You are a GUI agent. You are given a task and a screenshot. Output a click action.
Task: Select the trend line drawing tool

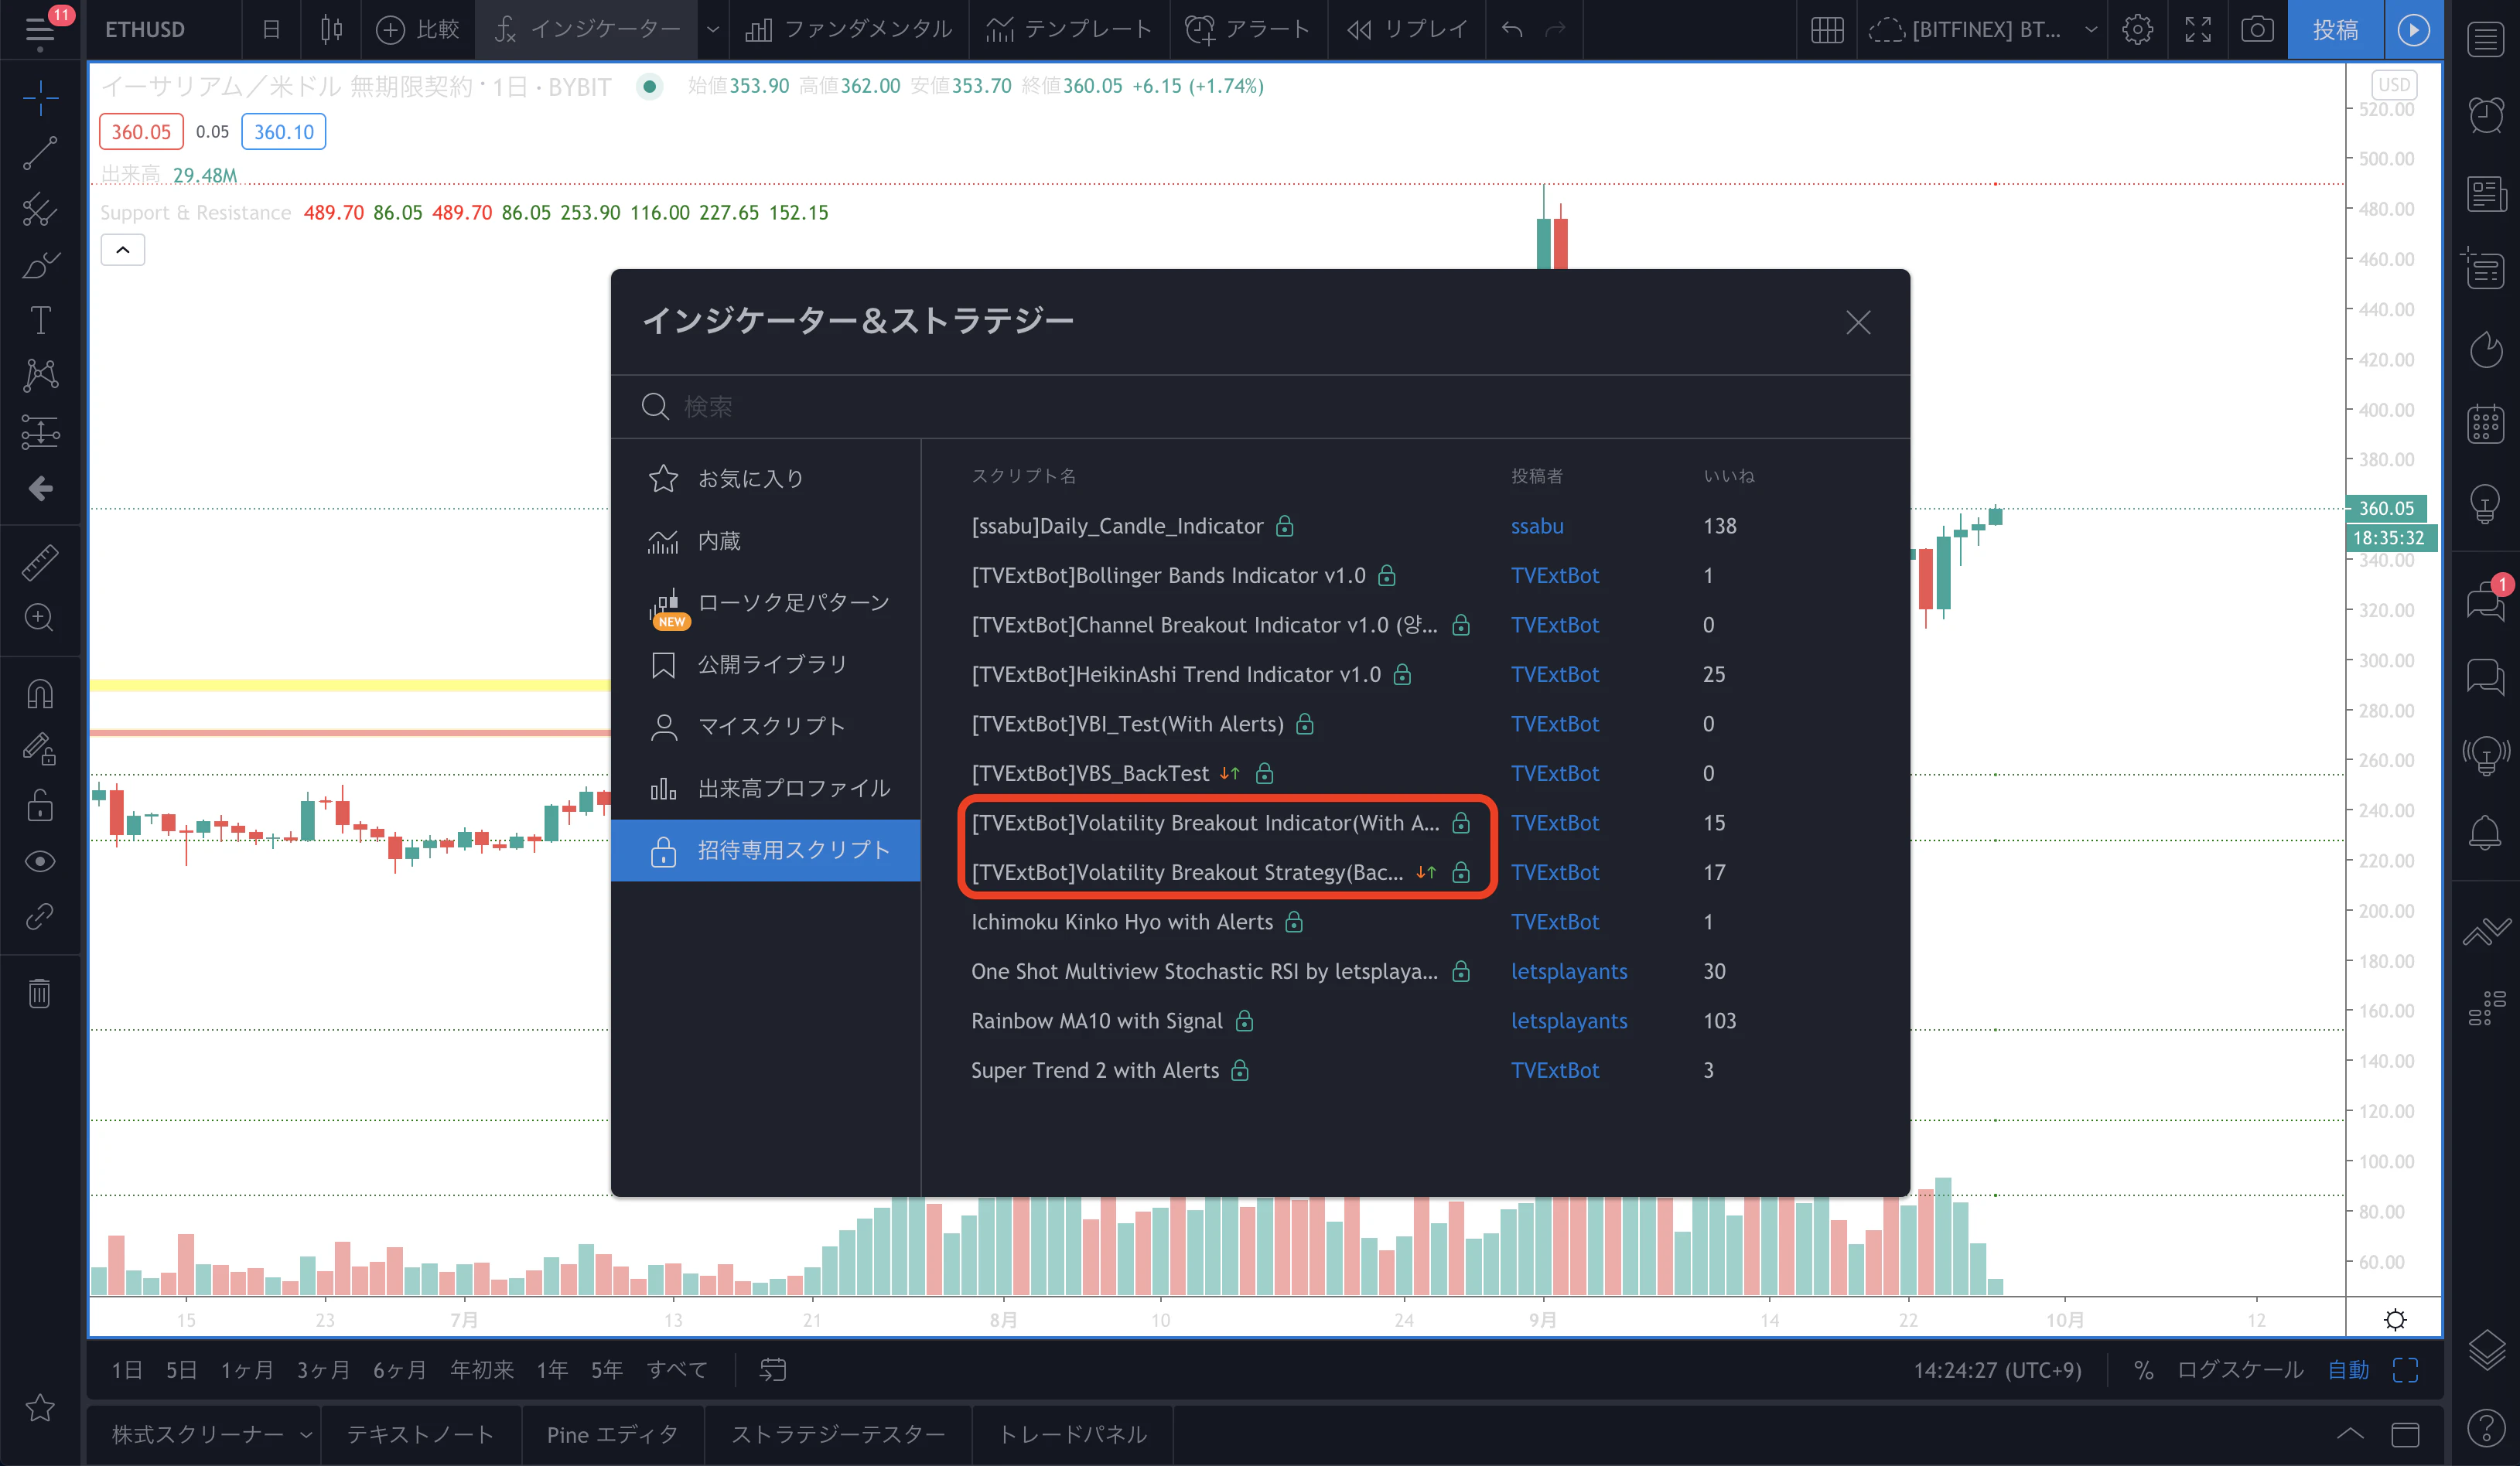click(40, 153)
